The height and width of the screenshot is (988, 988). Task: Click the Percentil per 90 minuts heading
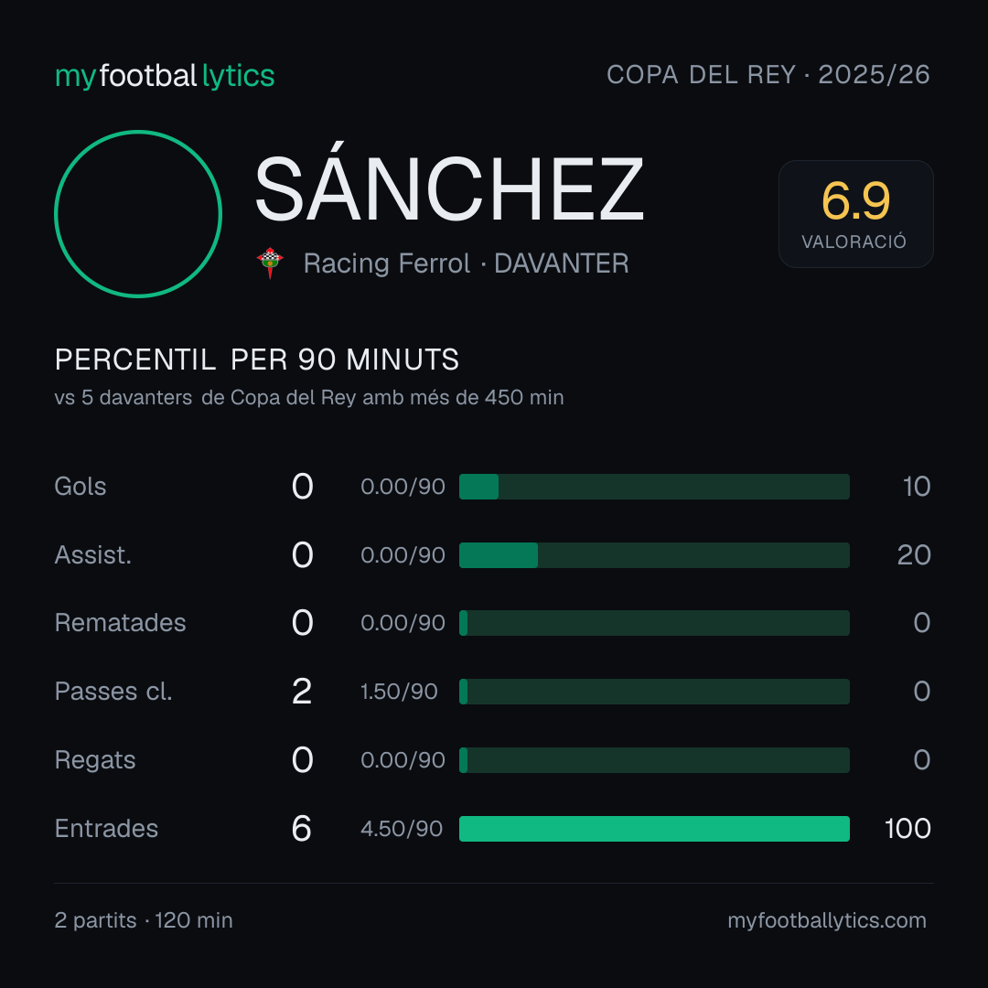pos(257,360)
